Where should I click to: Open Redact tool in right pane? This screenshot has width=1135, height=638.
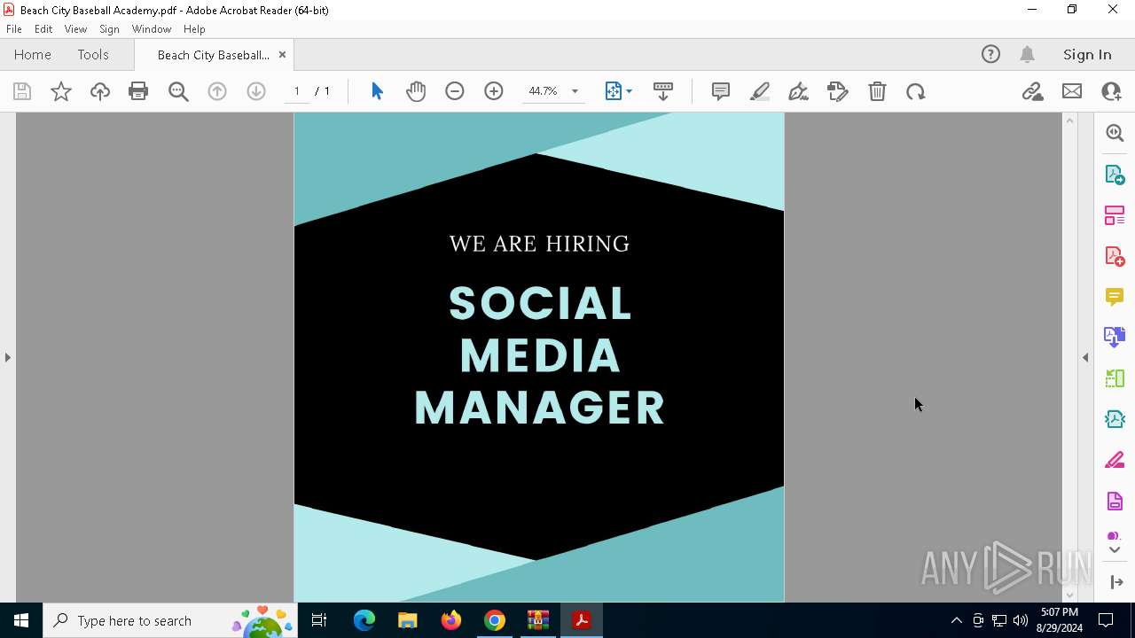click(x=1115, y=461)
